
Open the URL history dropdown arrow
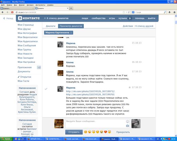coord(126,12)
